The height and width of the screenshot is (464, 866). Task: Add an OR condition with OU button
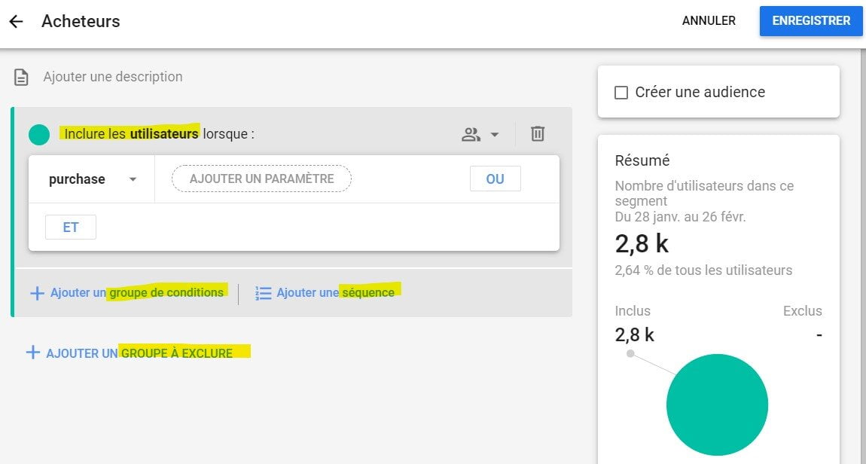(x=495, y=179)
